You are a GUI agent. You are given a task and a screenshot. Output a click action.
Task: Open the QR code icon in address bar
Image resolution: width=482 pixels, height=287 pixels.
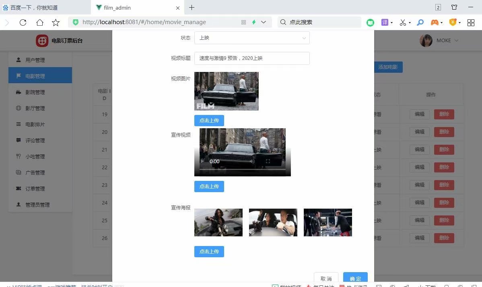243,22
